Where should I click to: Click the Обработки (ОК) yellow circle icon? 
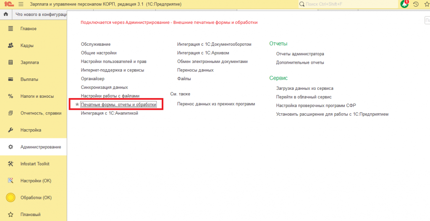[x=10, y=198]
